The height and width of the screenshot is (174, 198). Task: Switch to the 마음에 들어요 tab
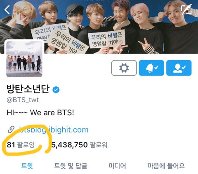[x=166, y=166]
